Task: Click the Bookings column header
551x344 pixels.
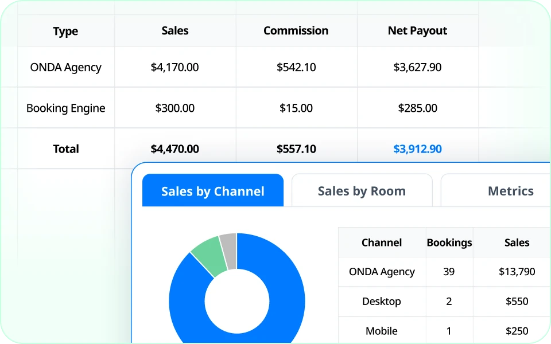Action: tap(449, 243)
